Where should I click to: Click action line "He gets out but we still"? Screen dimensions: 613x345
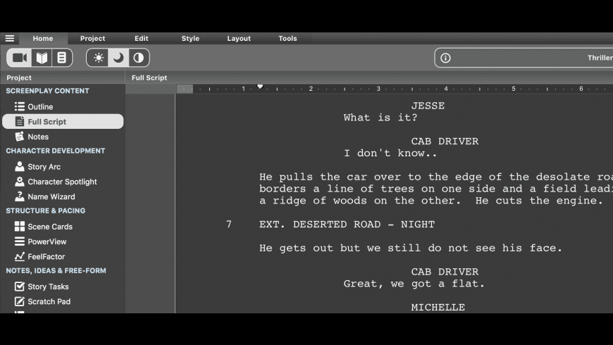pyautogui.click(x=411, y=248)
